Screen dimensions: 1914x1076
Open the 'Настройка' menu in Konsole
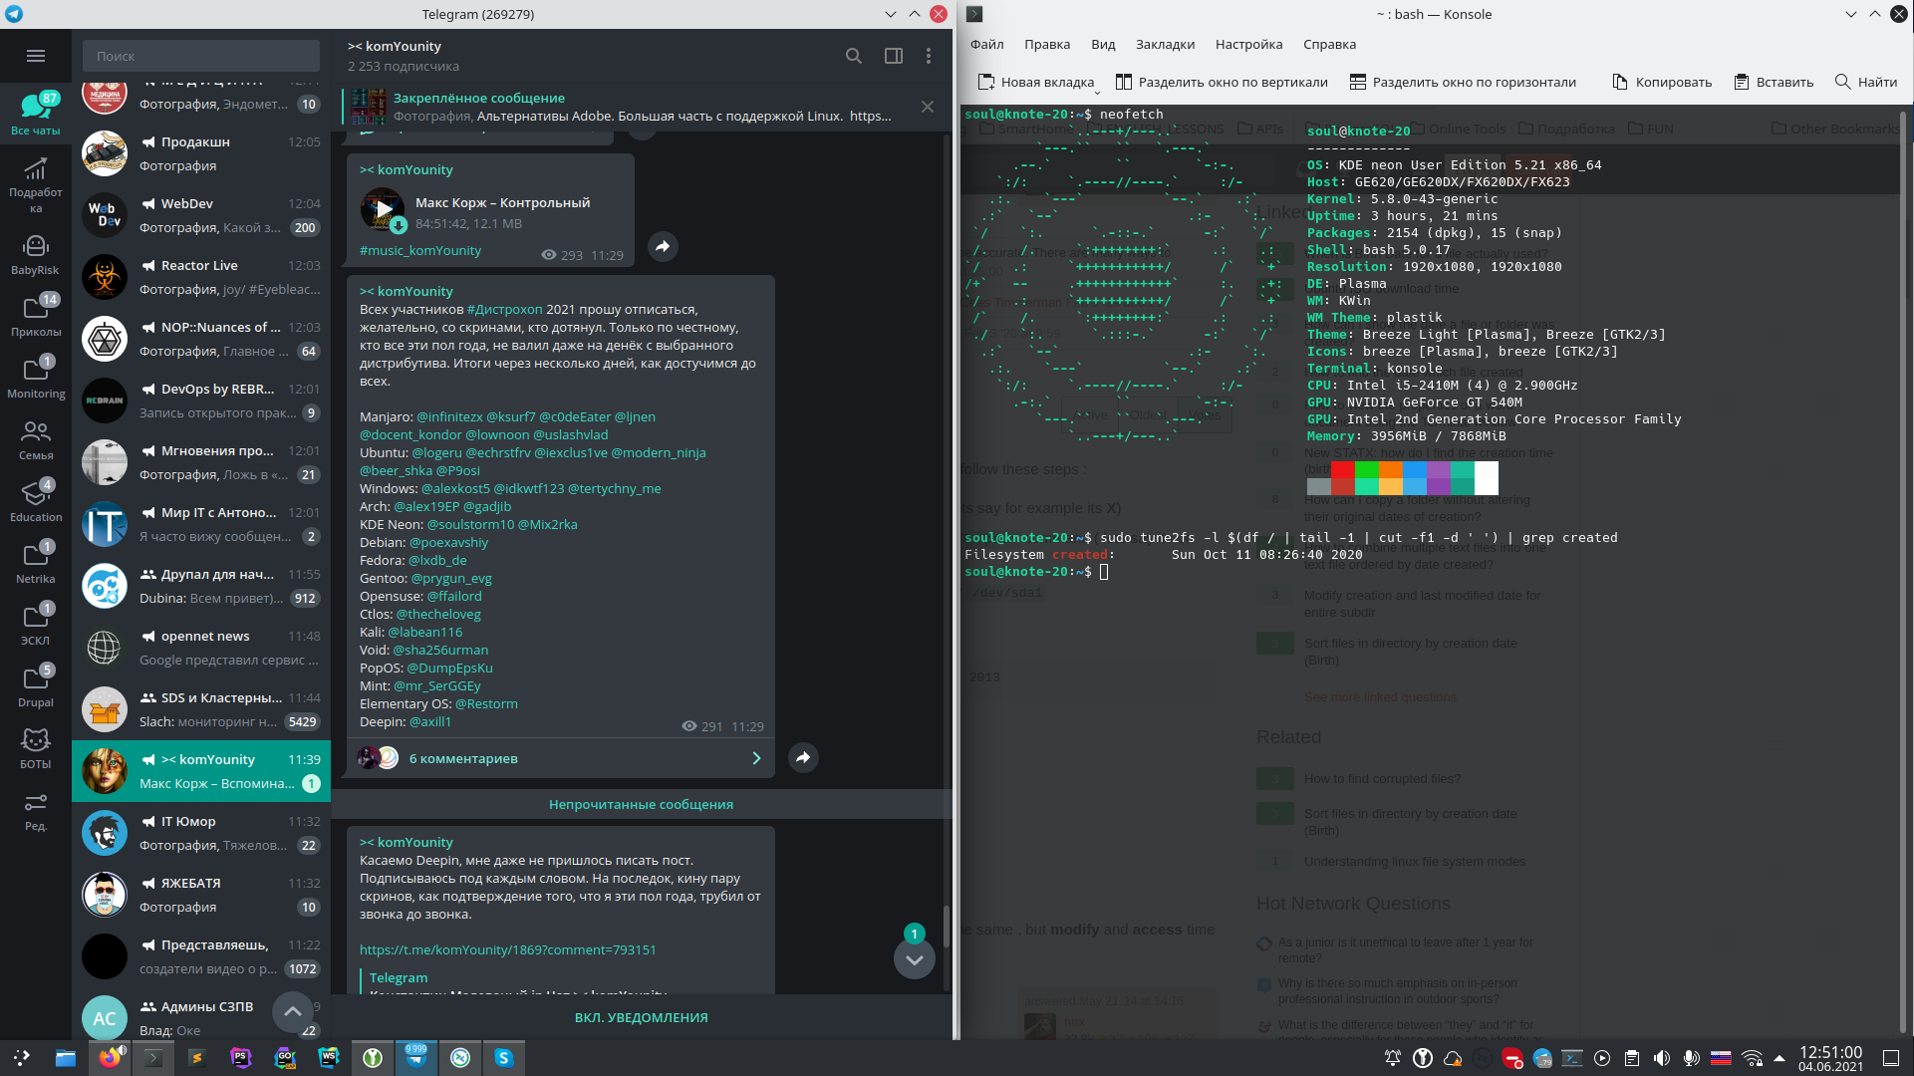point(1248,44)
